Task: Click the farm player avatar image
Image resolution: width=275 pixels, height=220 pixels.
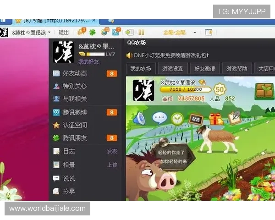Action: (x=143, y=91)
